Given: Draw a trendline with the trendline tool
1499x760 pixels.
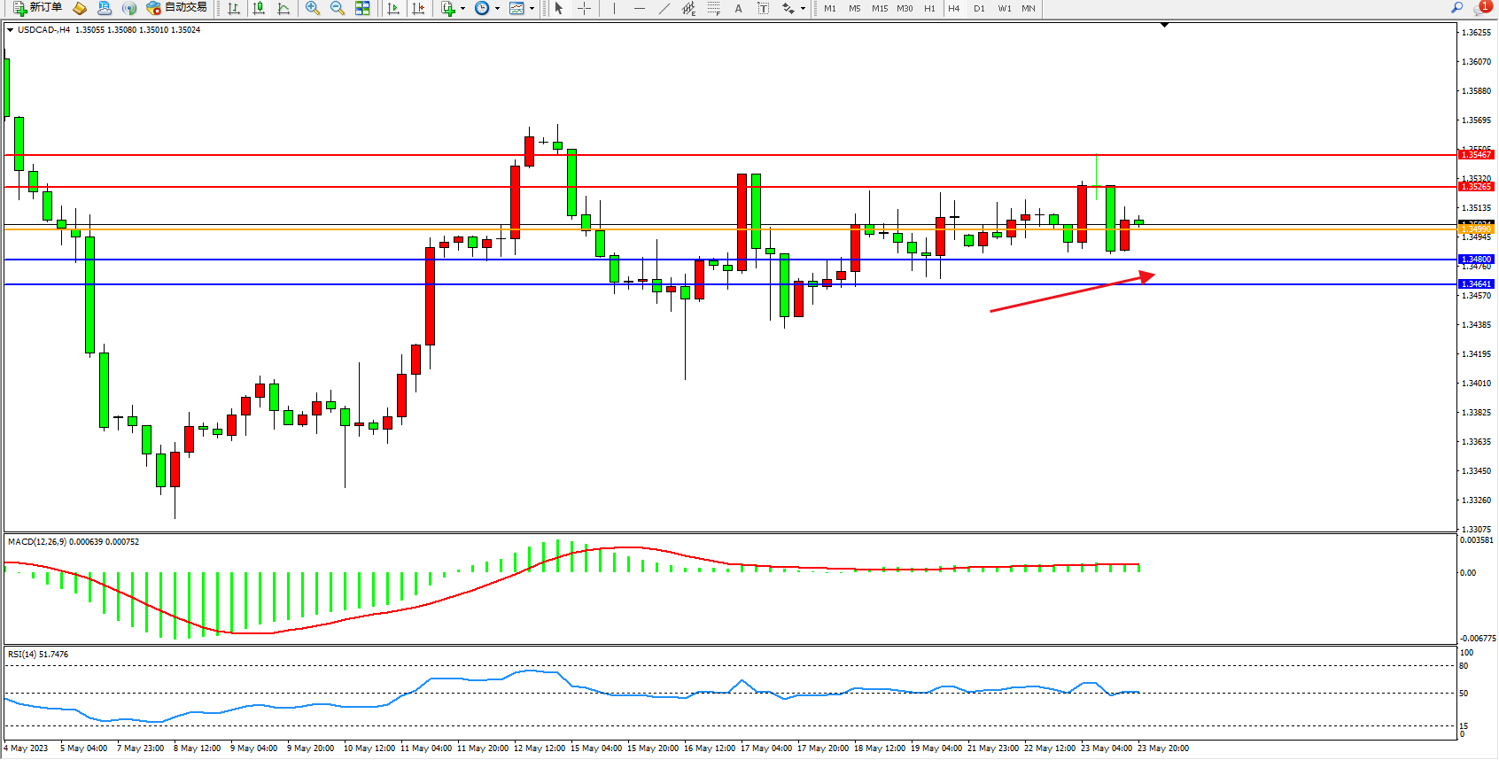Looking at the screenshot, I should 664,8.
